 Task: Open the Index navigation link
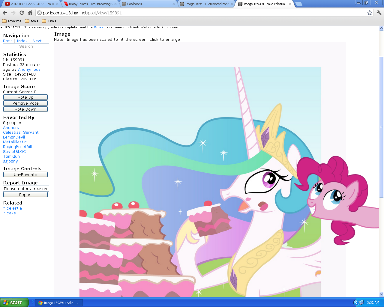click(22, 41)
